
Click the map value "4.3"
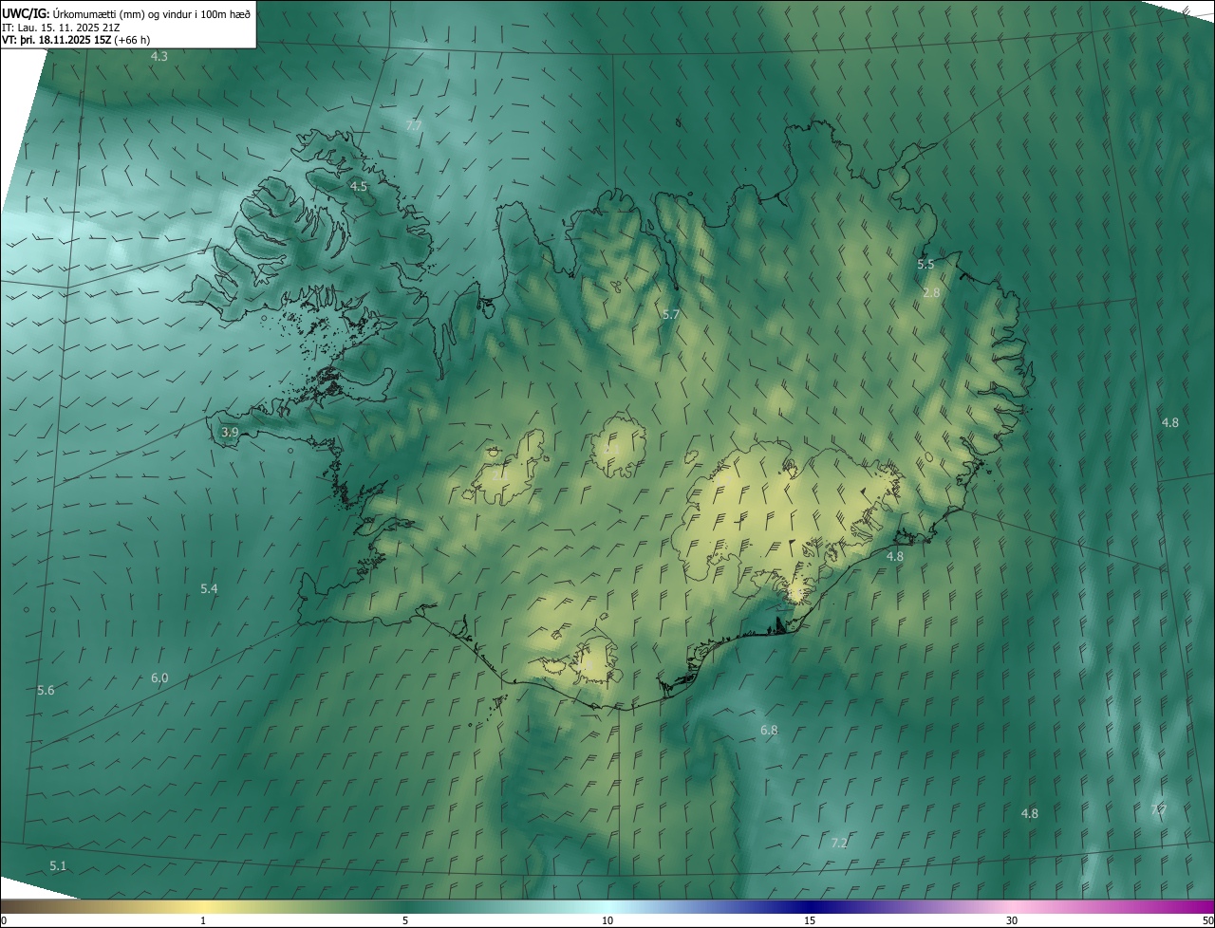(x=159, y=57)
